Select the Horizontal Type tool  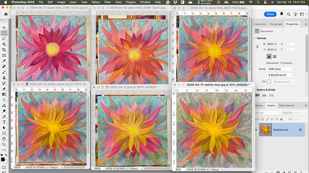point(4,122)
